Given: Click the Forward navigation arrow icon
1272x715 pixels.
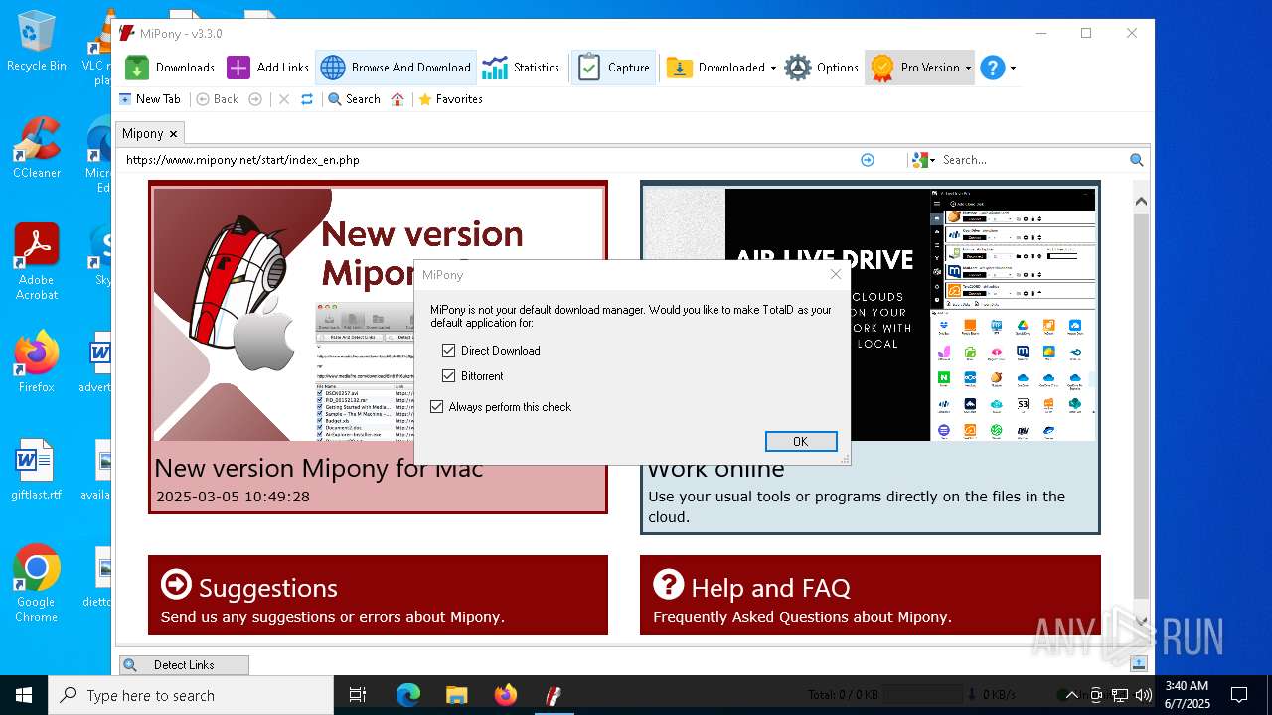Looking at the screenshot, I should coord(255,99).
